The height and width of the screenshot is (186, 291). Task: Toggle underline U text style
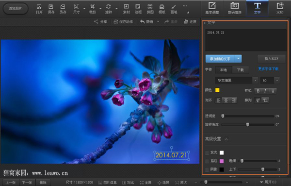pyautogui.click(x=273, y=91)
